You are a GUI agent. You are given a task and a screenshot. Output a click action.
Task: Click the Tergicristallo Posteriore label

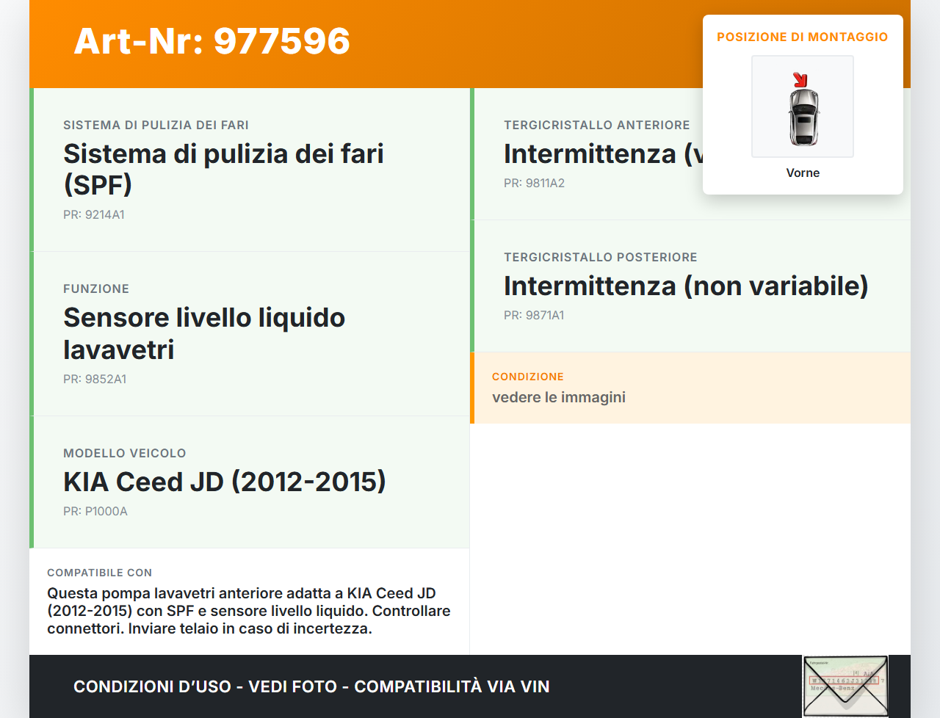point(600,257)
